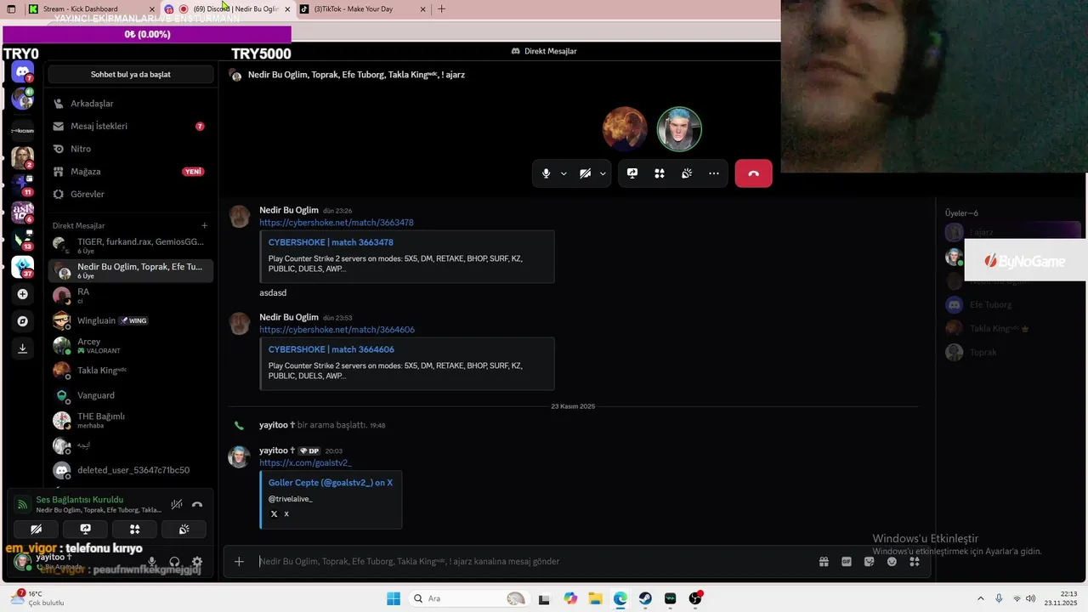1088x612 pixels.
Task: Open Discord home direct messages icon
Action: [23, 72]
